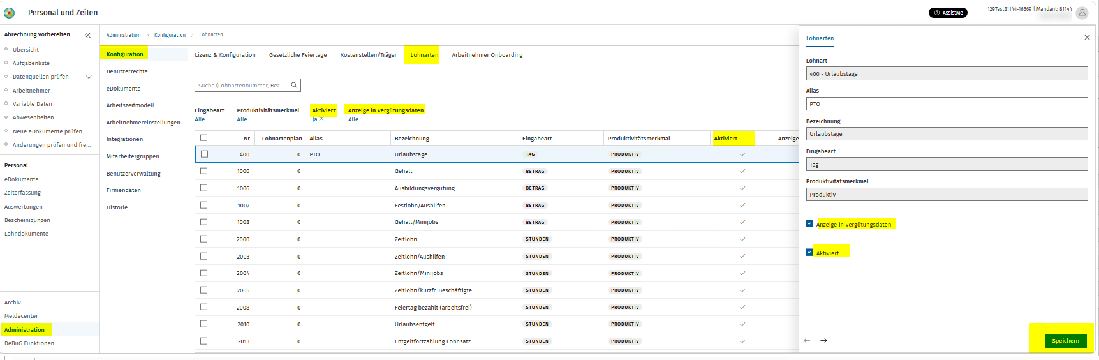Close the Lohnarten side panel

click(1087, 38)
